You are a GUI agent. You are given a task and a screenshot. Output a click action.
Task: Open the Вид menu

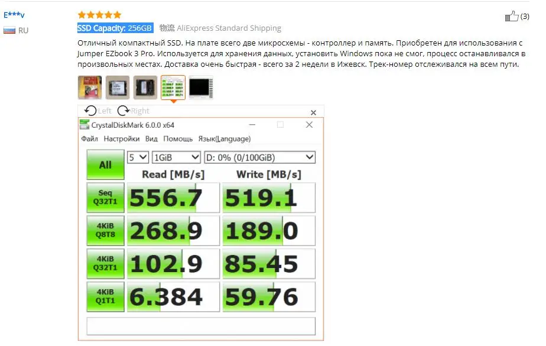point(151,138)
